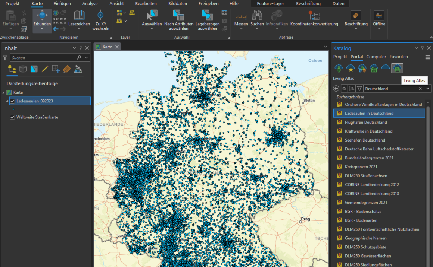Open My Content cloud icon in Katalog
433x267 pixels.
(339, 68)
